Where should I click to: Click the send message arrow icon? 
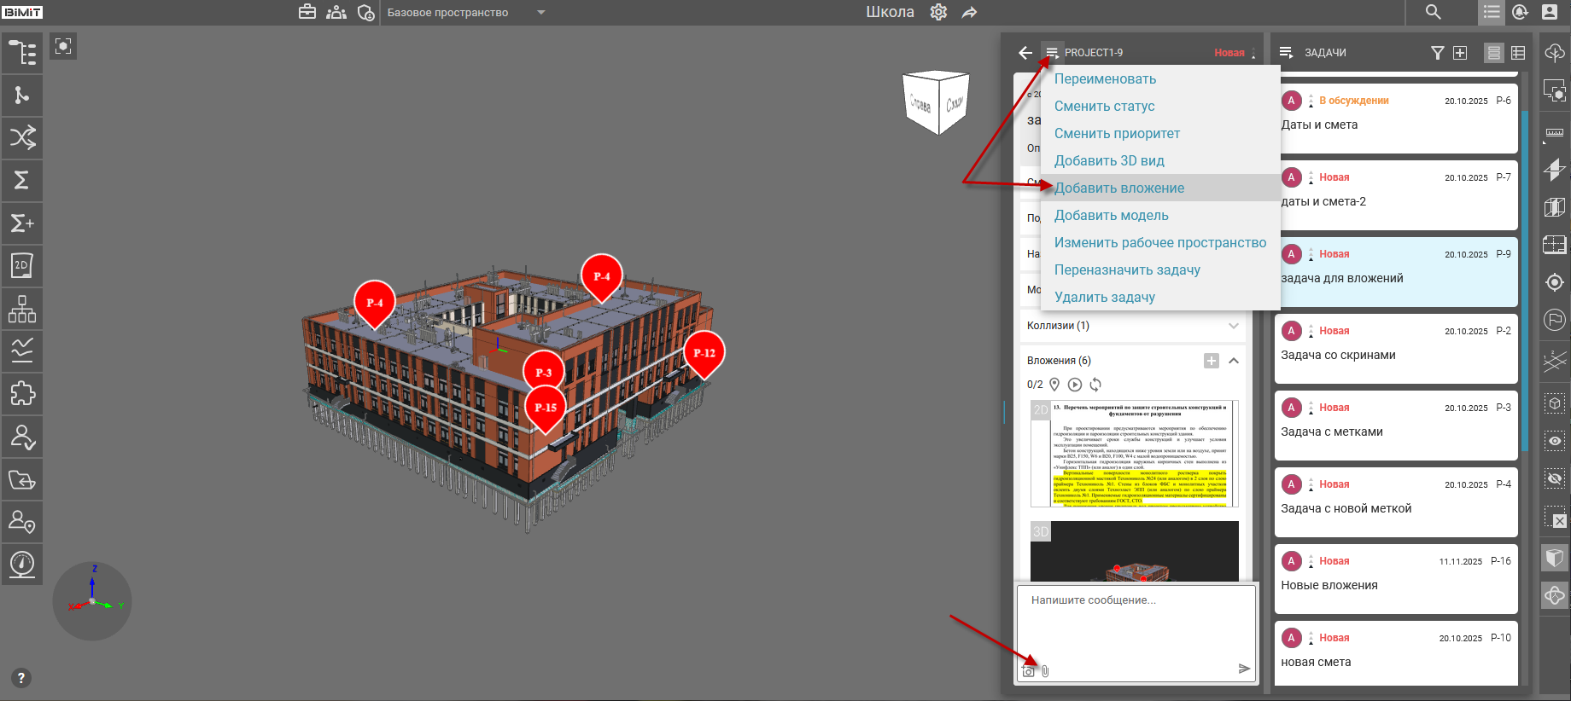click(x=1244, y=669)
